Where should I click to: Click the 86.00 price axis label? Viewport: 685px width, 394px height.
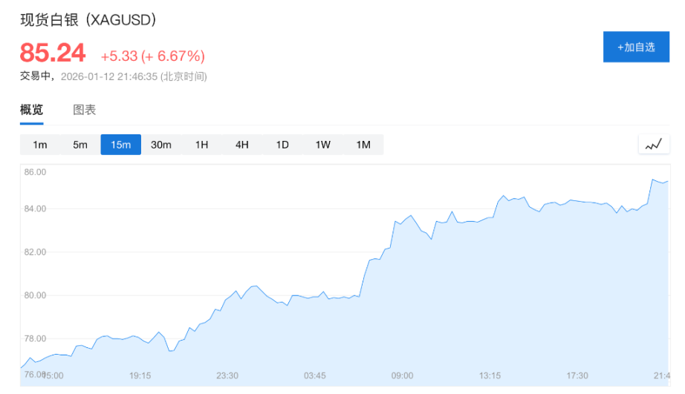(x=35, y=172)
